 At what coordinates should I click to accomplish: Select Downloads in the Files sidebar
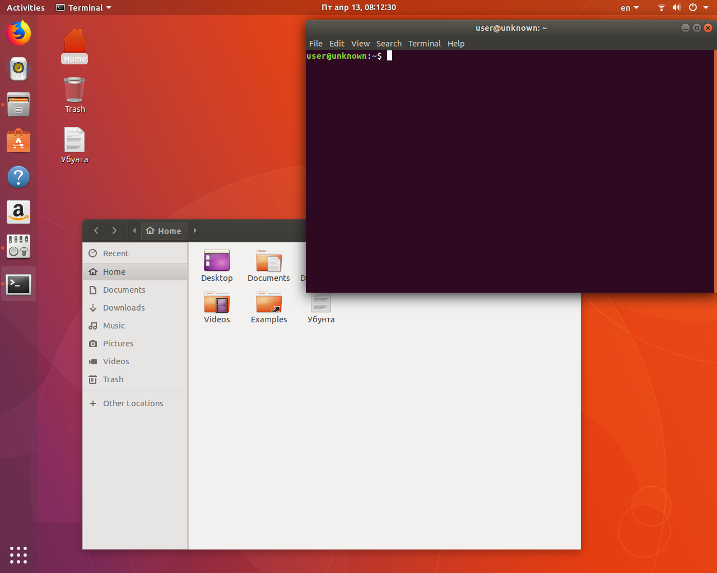coord(123,307)
